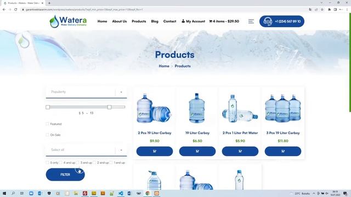351x197 pixels.
Task: Click the price range slider track
Action: click(86, 107)
